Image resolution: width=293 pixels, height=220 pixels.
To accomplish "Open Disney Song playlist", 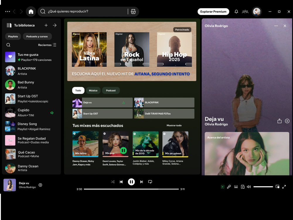I will pos(31,126).
